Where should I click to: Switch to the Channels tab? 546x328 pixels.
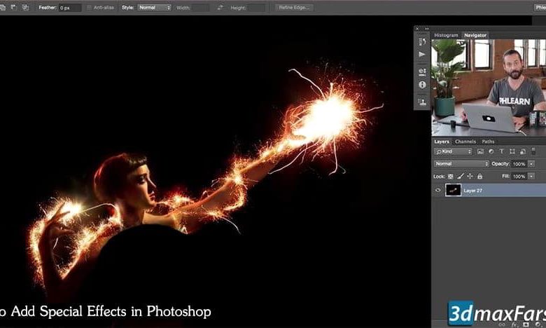tap(465, 142)
